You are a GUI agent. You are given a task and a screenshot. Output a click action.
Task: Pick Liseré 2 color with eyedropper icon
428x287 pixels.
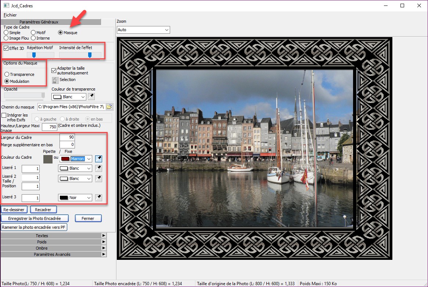[98, 179]
